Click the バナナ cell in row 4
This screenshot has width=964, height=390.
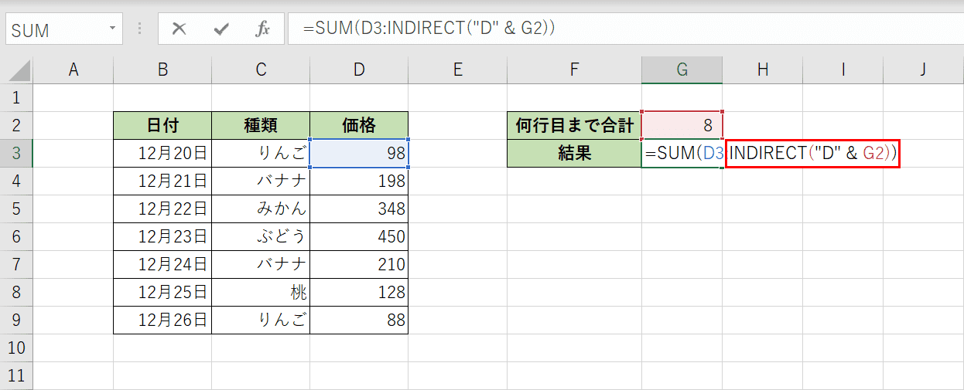point(261,181)
